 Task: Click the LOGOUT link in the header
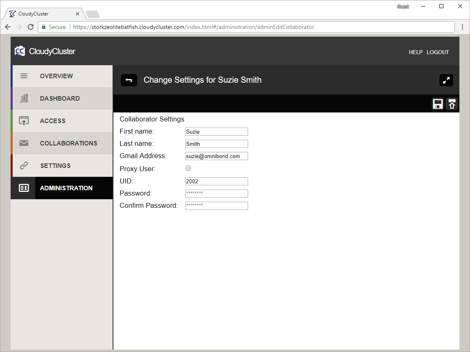coord(438,53)
